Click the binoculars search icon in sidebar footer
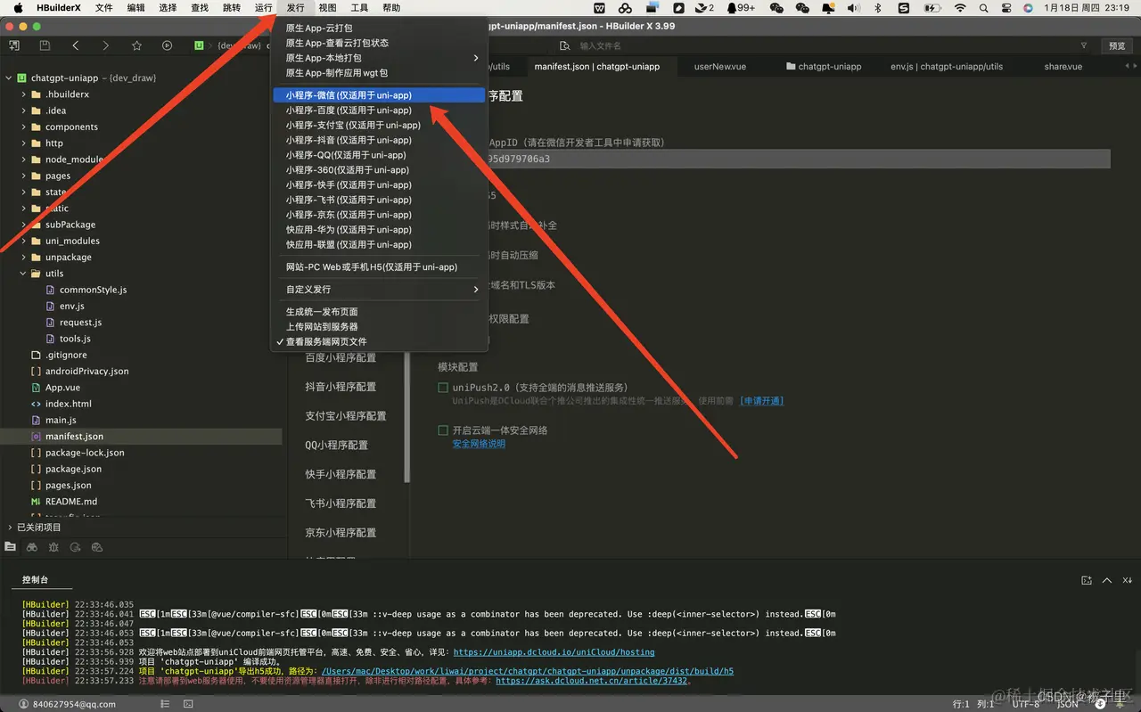The image size is (1141, 712). tap(32, 546)
